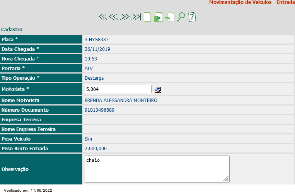Select the Placa value 3 HYS8337

pyautogui.click(x=97, y=40)
